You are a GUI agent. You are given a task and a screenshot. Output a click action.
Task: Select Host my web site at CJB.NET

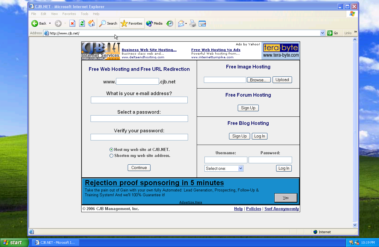coord(112,149)
